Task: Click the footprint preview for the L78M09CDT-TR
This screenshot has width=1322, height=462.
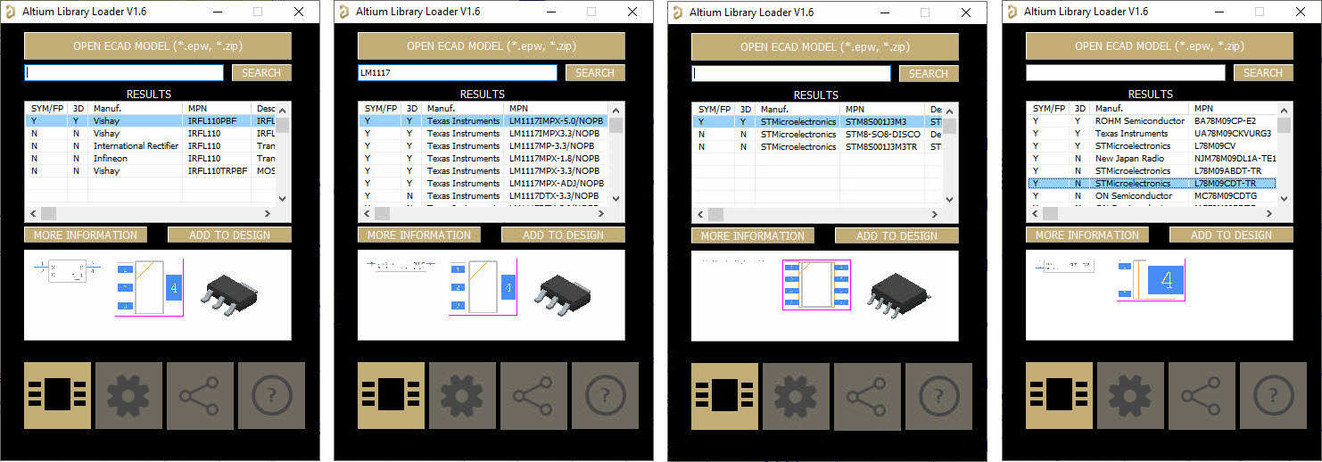Action: (x=1151, y=281)
